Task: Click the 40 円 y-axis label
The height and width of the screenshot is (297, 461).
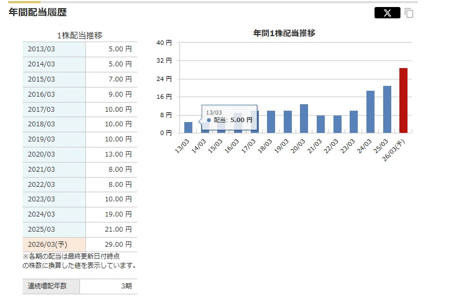Action: click(x=164, y=43)
